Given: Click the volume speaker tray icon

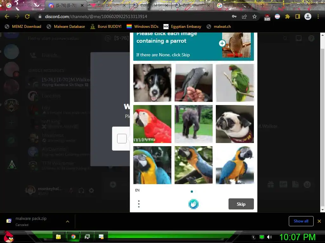Looking at the screenshot, I should [269, 237].
